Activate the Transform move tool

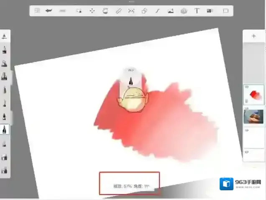92,11
